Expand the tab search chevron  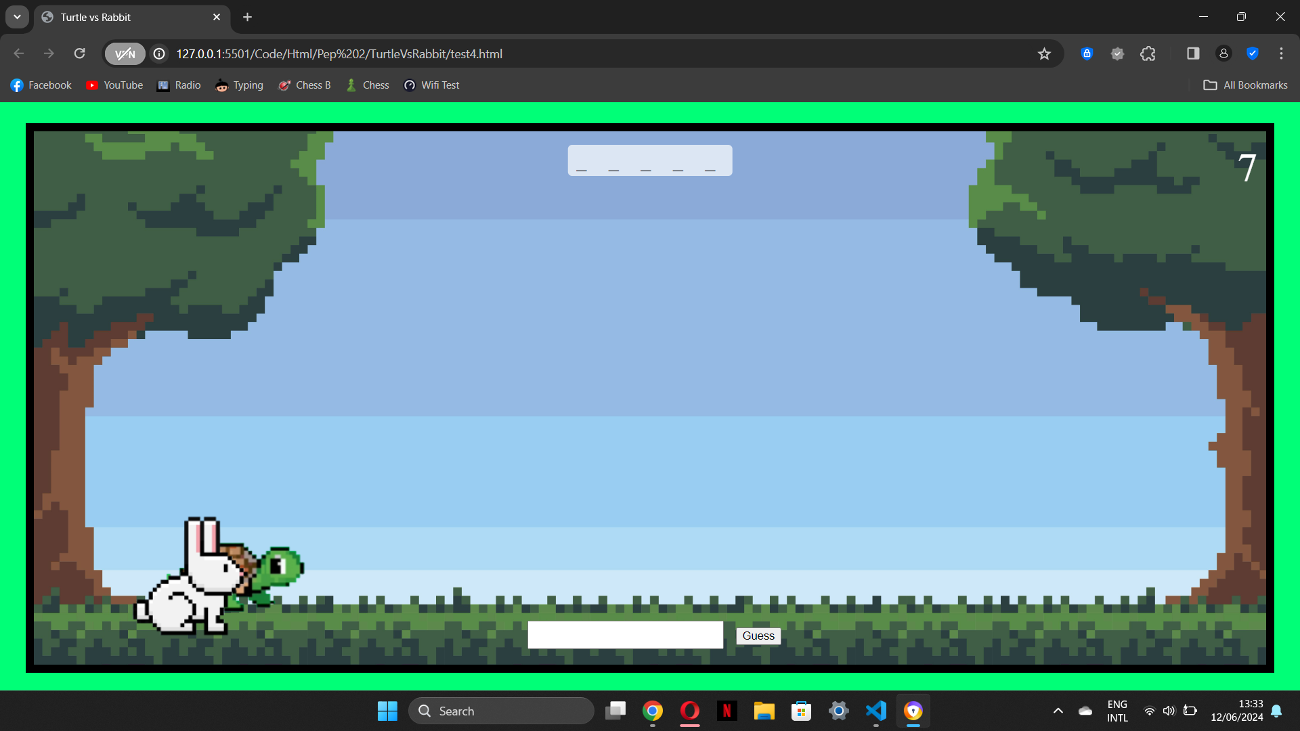[17, 17]
